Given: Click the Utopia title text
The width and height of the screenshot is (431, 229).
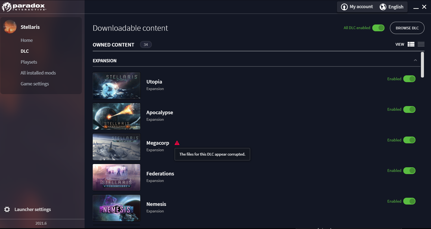Looking at the screenshot, I should click(x=154, y=82).
